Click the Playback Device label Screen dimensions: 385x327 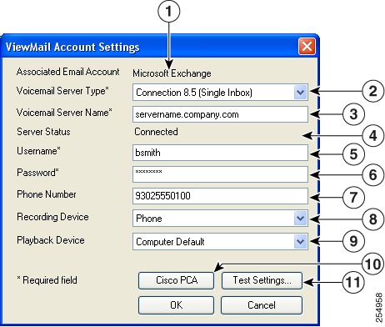coord(51,240)
